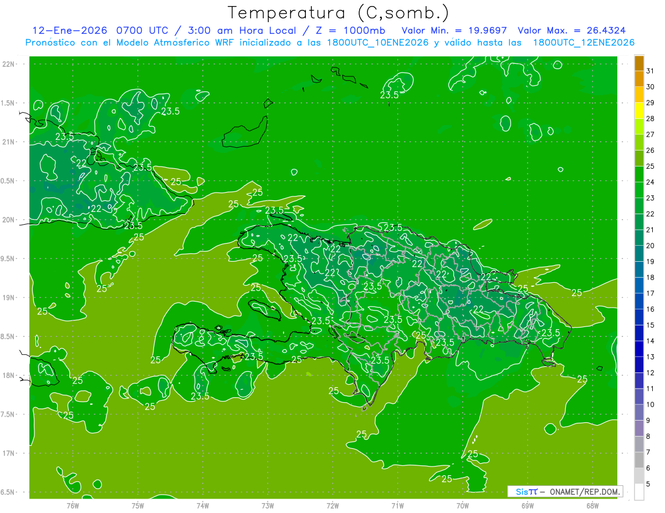Click the dark blue 12–13 legend color band

tap(639, 365)
